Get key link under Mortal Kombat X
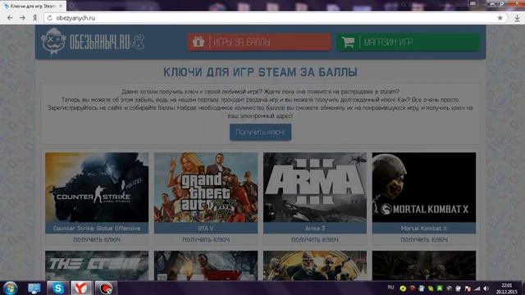The width and height of the screenshot is (525, 295). click(424, 240)
